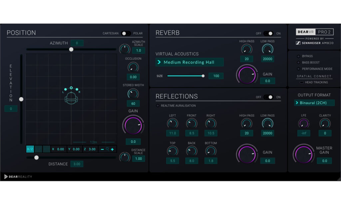The width and height of the screenshot is (341, 204).
Task: Click the Distance Scale knob
Action: 125,157
